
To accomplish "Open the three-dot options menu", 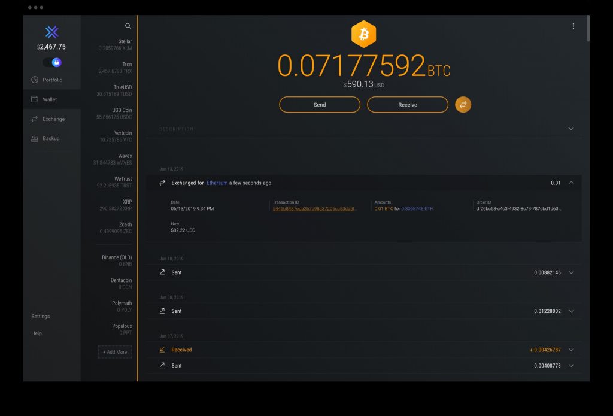I will [573, 26].
